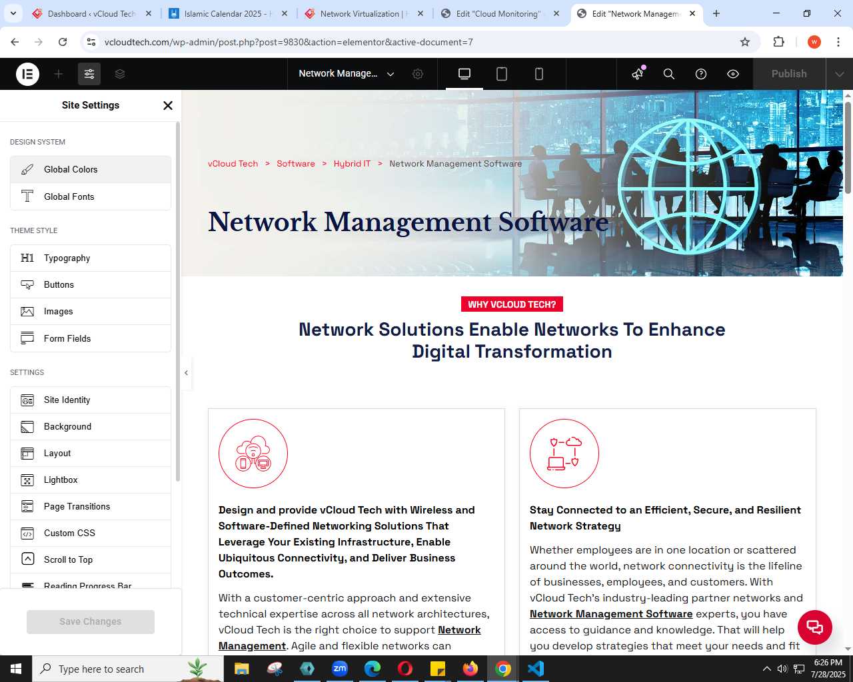
Task: Click the Software breadcrumb link
Action: click(296, 164)
